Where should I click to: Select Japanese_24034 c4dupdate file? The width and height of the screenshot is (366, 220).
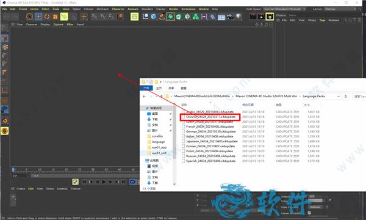point(212,141)
